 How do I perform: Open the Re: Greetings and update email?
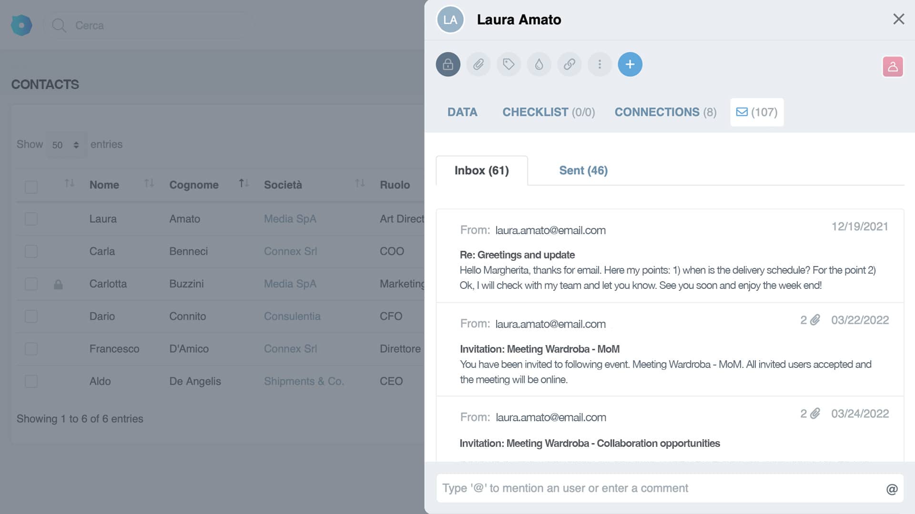click(670, 256)
